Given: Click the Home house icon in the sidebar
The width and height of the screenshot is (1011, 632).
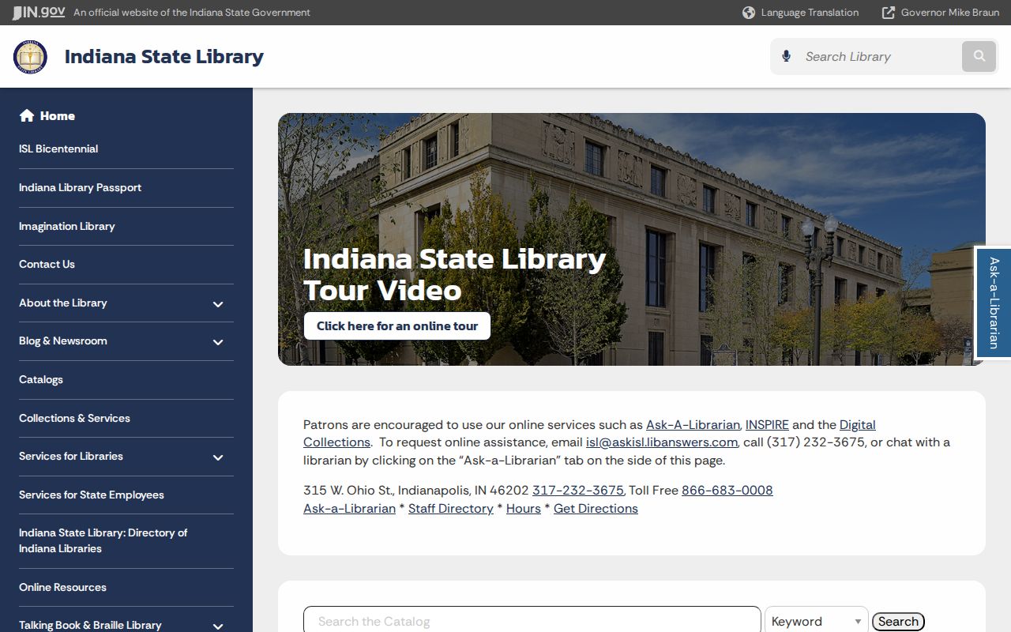Looking at the screenshot, I should pos(27,115).
